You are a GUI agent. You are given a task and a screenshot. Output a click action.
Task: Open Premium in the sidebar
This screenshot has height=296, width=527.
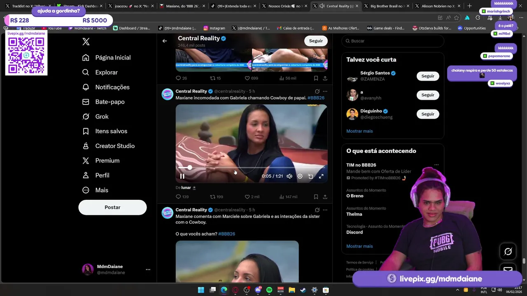click(101, 161)
